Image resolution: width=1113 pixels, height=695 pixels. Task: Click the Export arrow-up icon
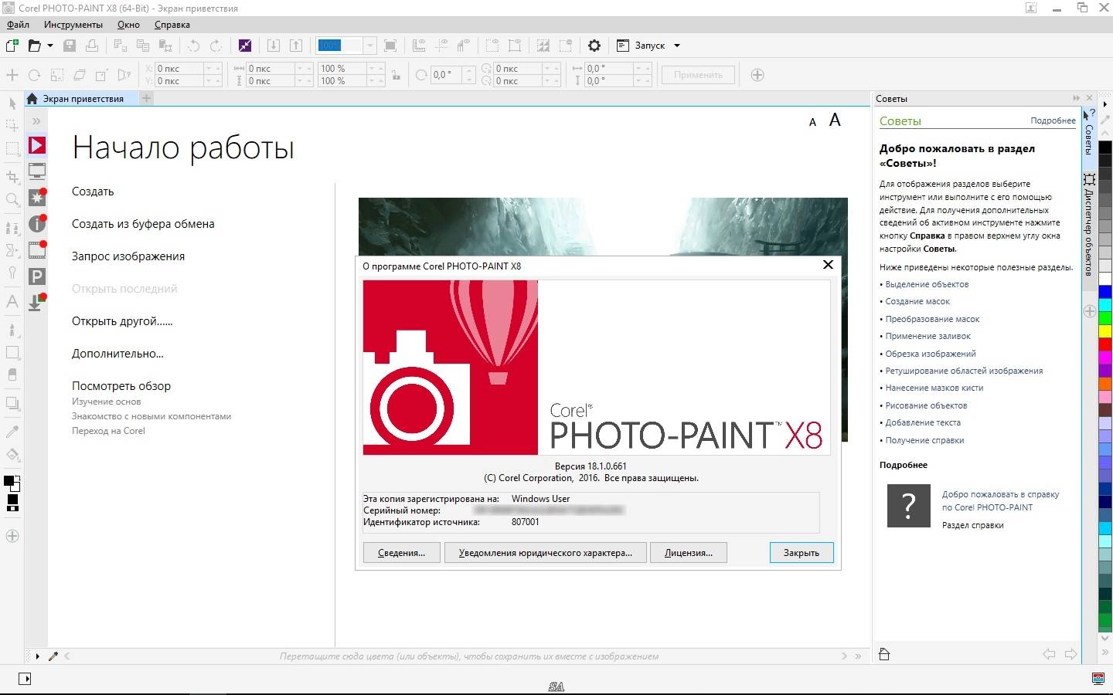click(296, 46)
